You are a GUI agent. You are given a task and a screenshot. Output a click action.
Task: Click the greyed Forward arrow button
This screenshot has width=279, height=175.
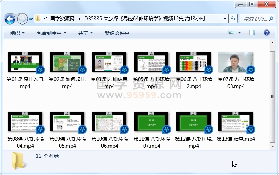click(22, 19)
